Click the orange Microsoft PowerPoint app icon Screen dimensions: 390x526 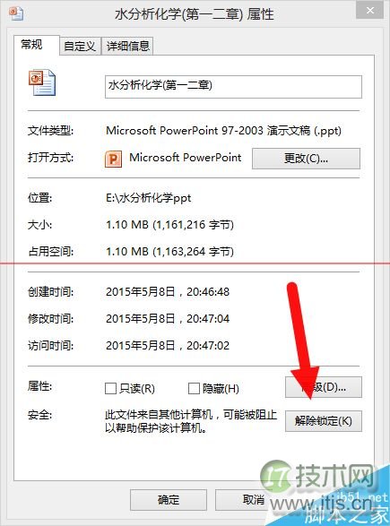click(114, 159)
